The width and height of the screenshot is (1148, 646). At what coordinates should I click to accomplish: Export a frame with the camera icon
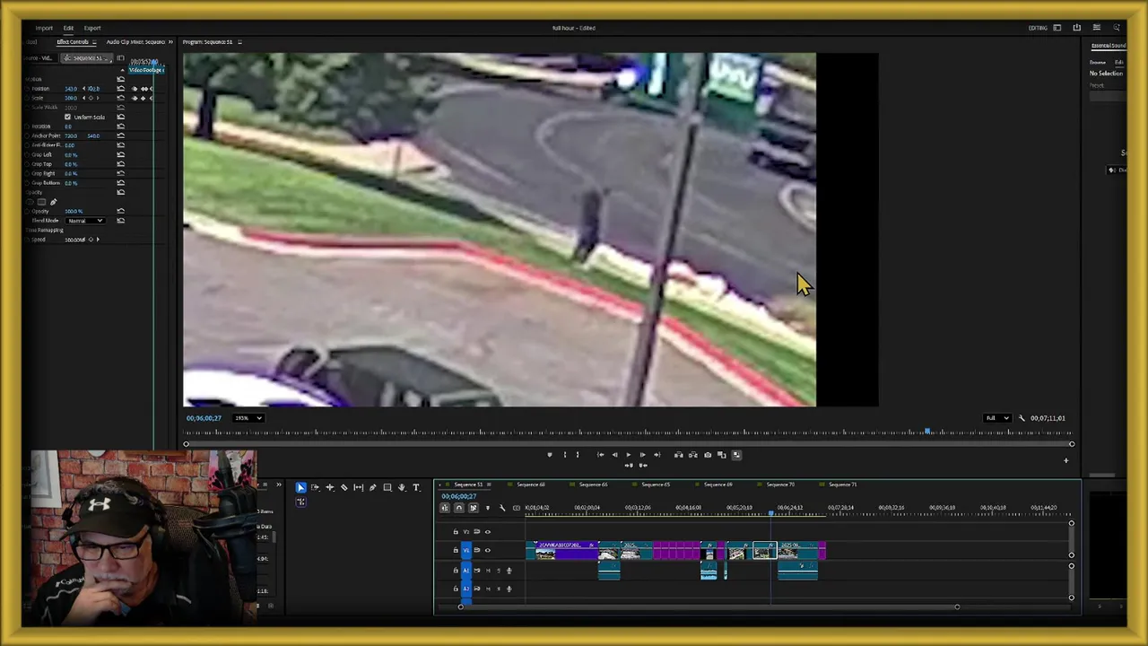(708, 455)
